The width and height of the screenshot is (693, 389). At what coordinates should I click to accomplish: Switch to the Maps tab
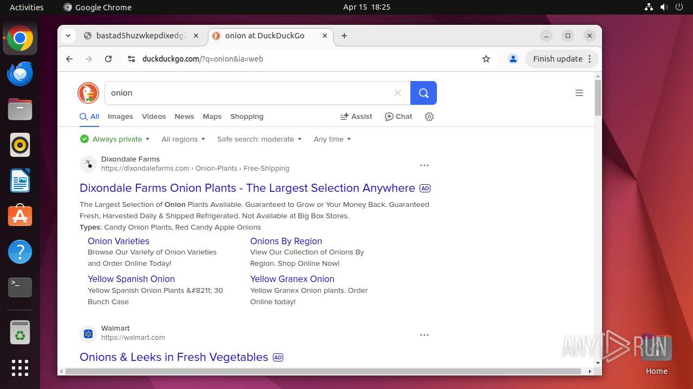tap(212, 117)
